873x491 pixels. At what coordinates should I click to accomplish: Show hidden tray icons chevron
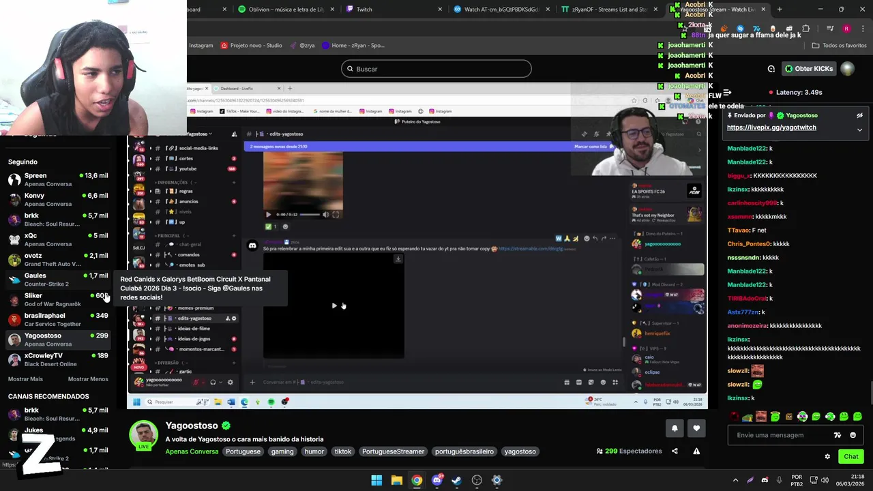pos(735,480)
